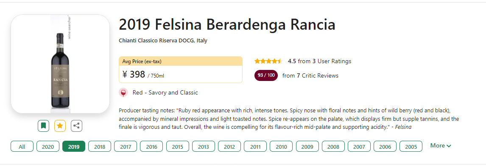This screenshot has width=486, height=167.
Task: Toggle the yellow star favorite icon
Action: [x=60, y=126]
